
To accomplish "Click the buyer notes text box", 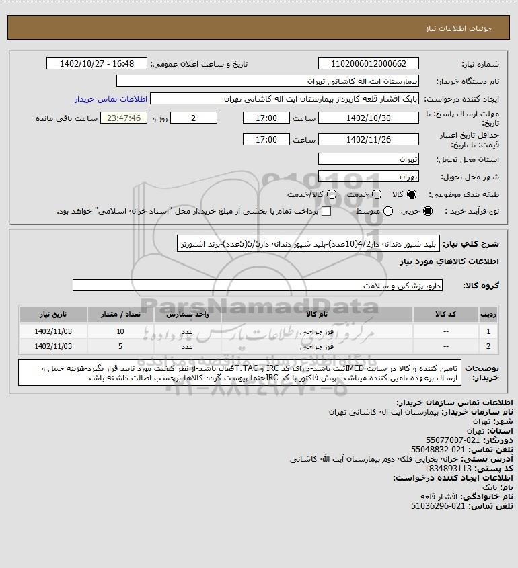I will [x=239, y=373].
